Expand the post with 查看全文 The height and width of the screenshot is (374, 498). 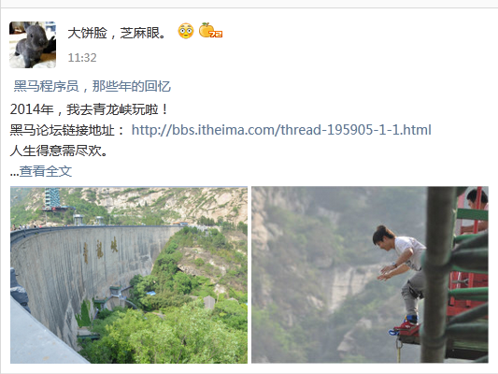tap(46, 171)
